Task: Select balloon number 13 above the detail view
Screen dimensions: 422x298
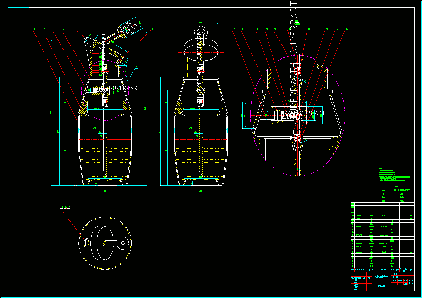Action: coord(309,29)
